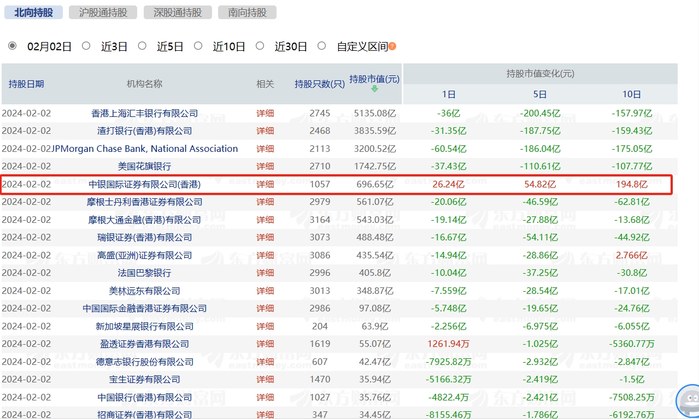699x419 pixels.
Task: Open 瑞银证券(香港)有限公司 link
Action: [145, 237]
